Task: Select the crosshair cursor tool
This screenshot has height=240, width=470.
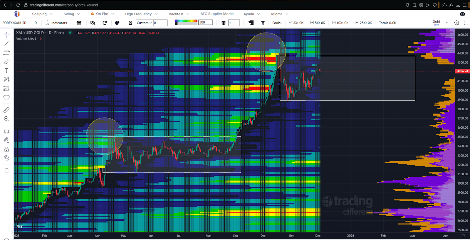Action: pyautogui.click(x=6, y=35)
